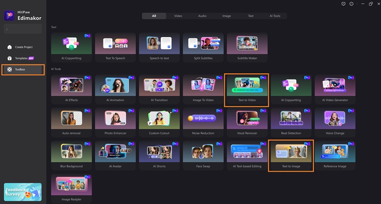Viewport: 381px width, 204px height.
Task: Launch the AI Shorts tool
Action: tap(159, 155)
